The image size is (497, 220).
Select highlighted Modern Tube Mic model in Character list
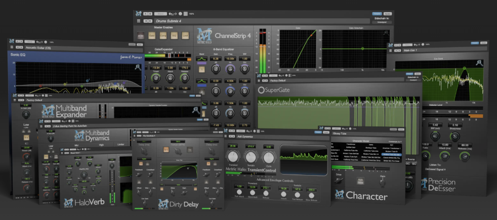point(391,154)
